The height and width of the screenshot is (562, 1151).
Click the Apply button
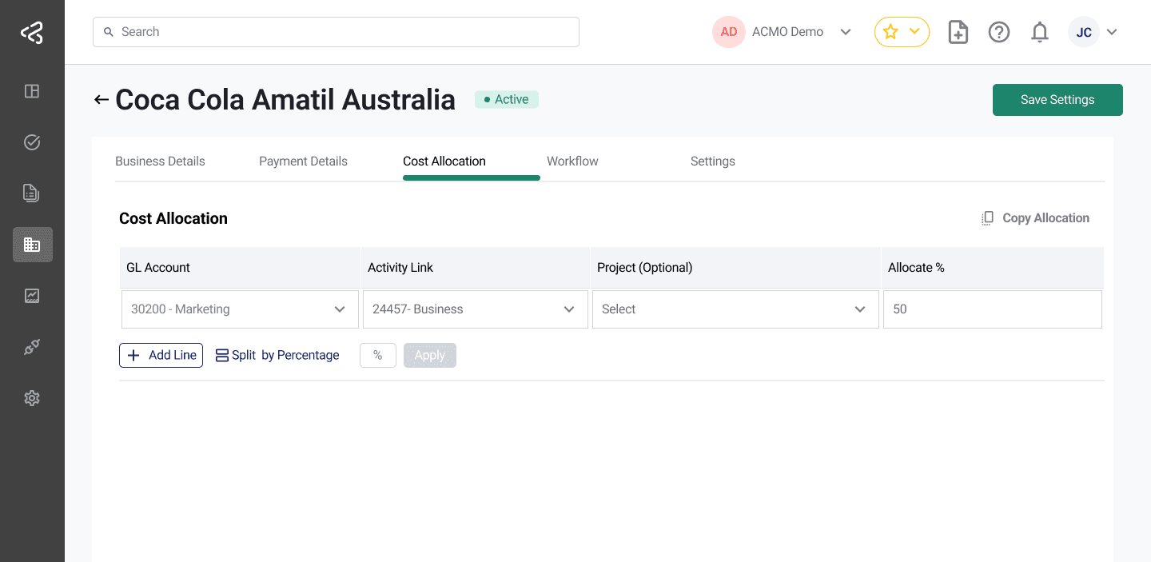click(430, 356)
